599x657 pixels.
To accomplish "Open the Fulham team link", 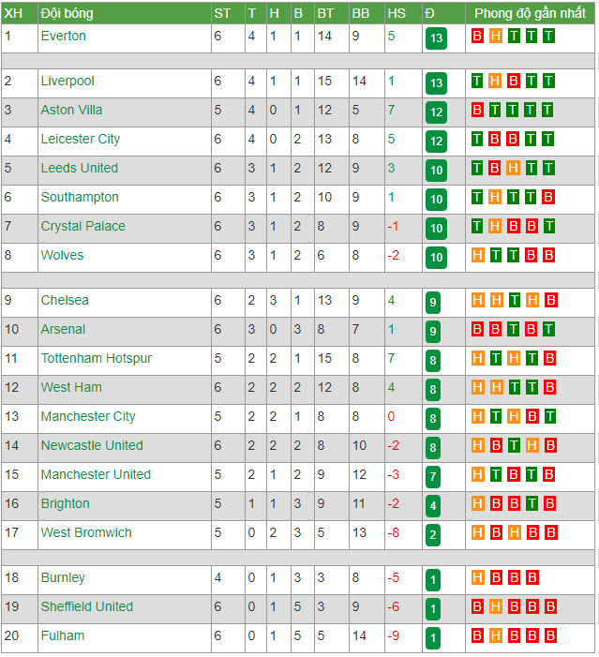I will click(x=63, y=635).
